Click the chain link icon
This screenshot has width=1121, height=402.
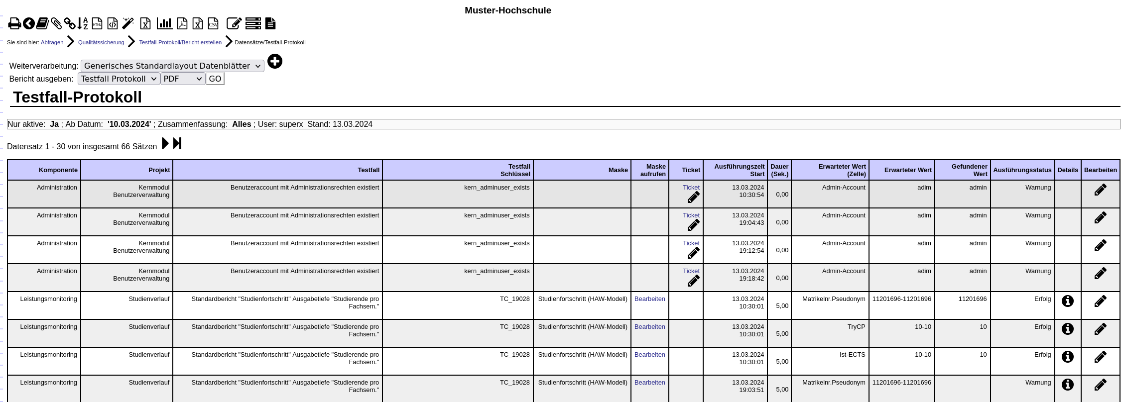click(70, 23)
